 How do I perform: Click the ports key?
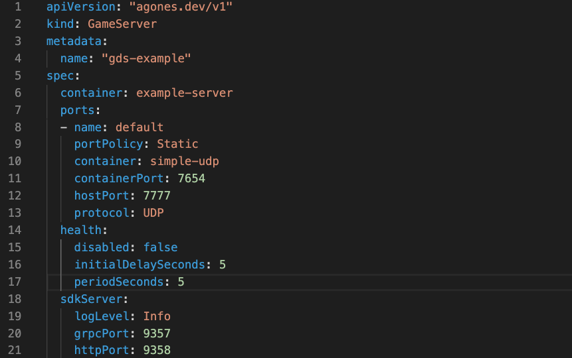[x=77, y=110]
